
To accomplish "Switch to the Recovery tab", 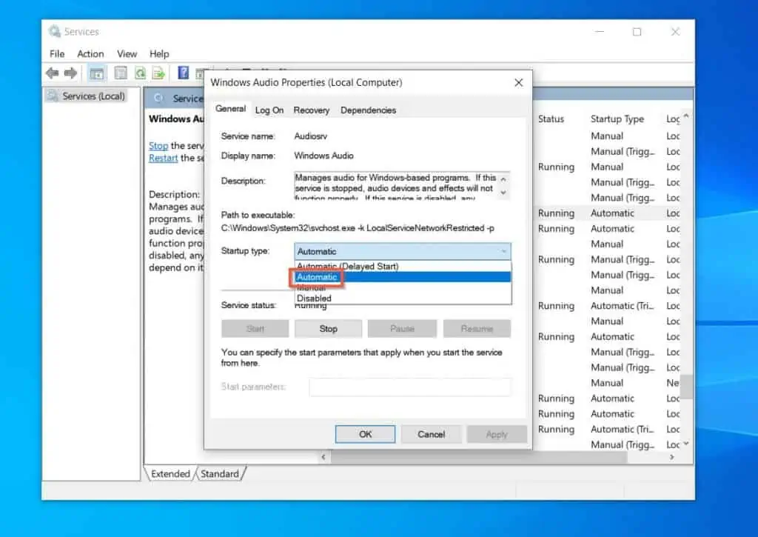I will tap(312, 110).
